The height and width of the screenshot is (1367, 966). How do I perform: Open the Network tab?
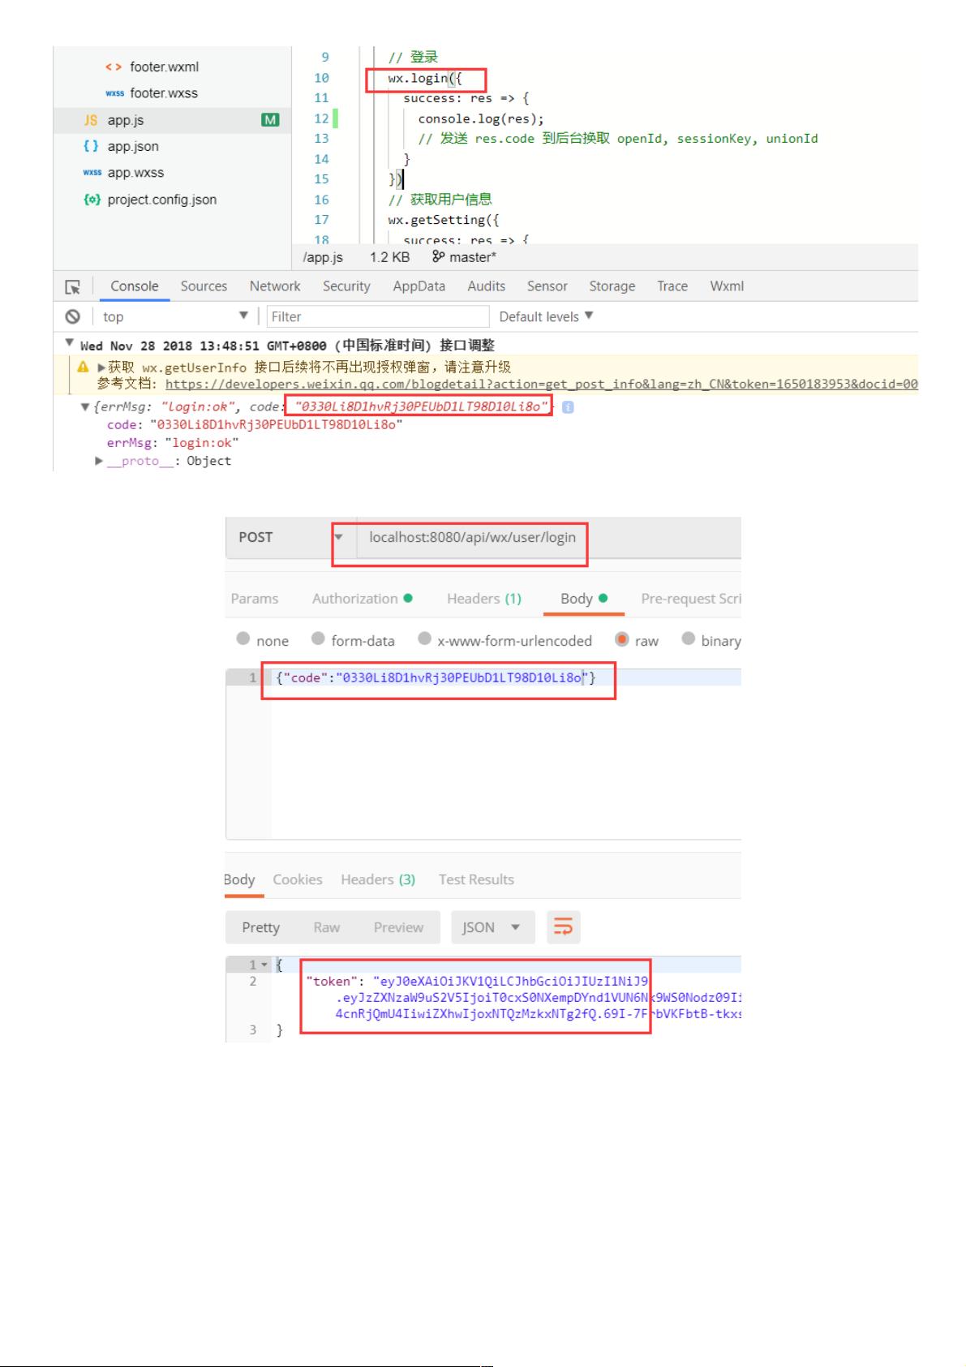275,286
